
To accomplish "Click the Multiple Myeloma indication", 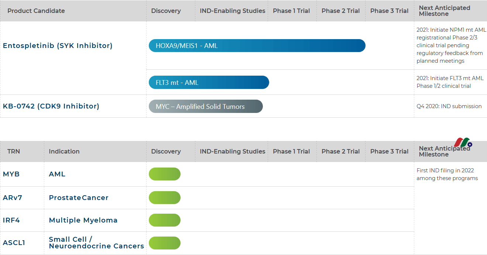I will point(83,220).
